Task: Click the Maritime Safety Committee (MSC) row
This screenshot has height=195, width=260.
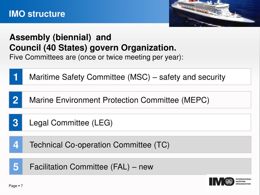Action: tap(130, 77)
